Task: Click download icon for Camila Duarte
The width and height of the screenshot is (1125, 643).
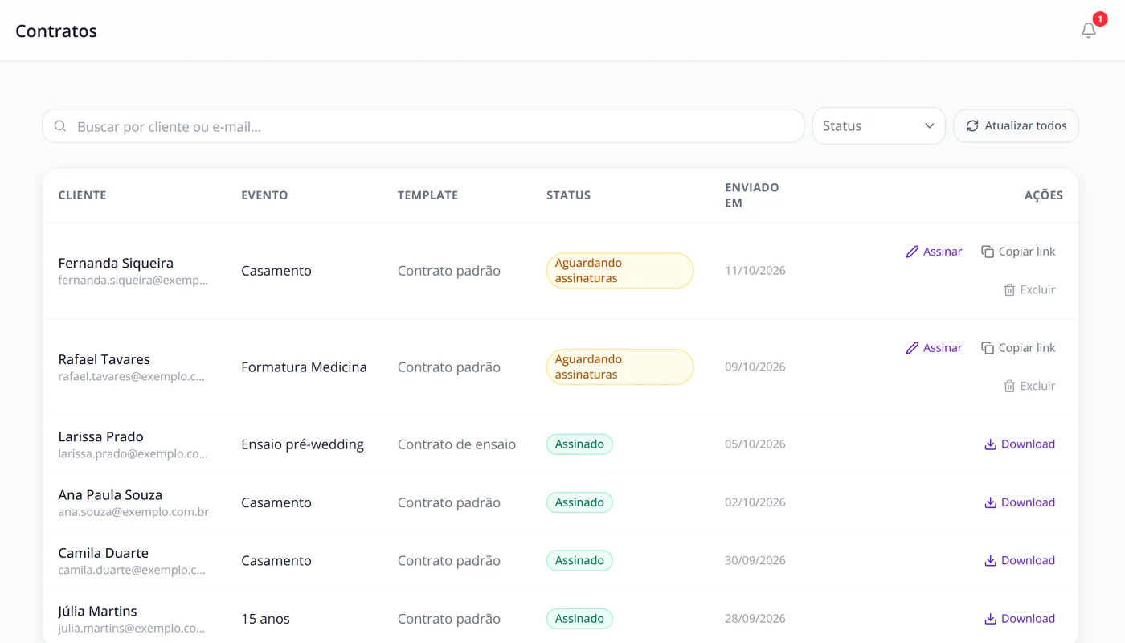Action: click(x=990, y=561)
